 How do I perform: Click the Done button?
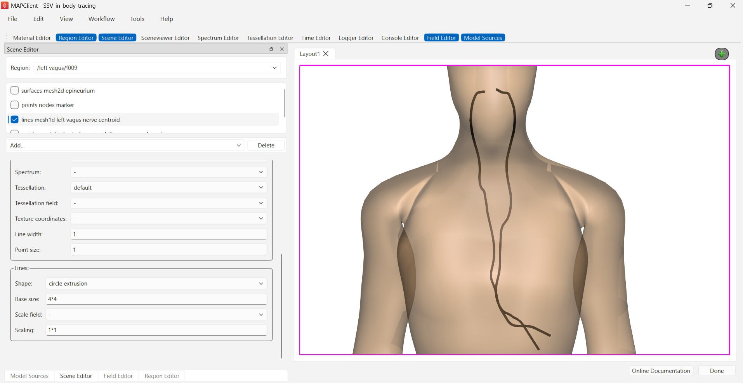pyautogui.click(x=717, y=371)
